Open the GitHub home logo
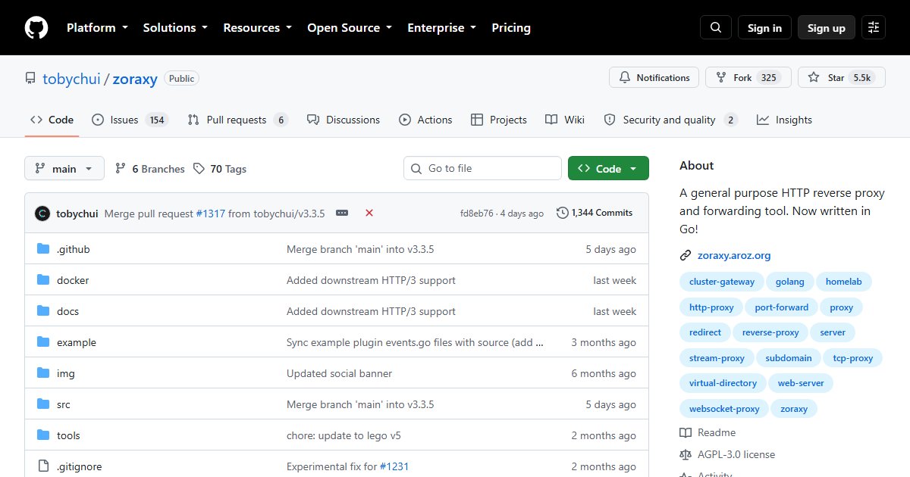 click(36, 28)
